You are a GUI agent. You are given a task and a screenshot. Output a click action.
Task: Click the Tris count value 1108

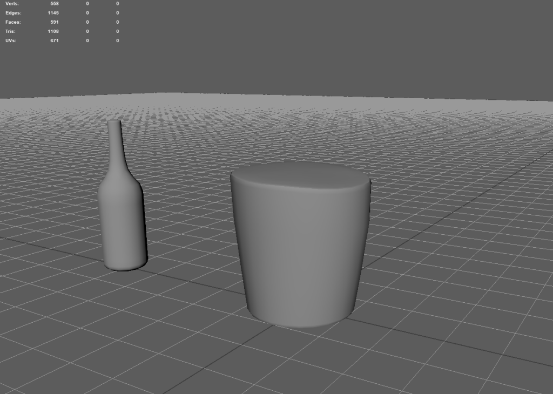pos(53,31)
